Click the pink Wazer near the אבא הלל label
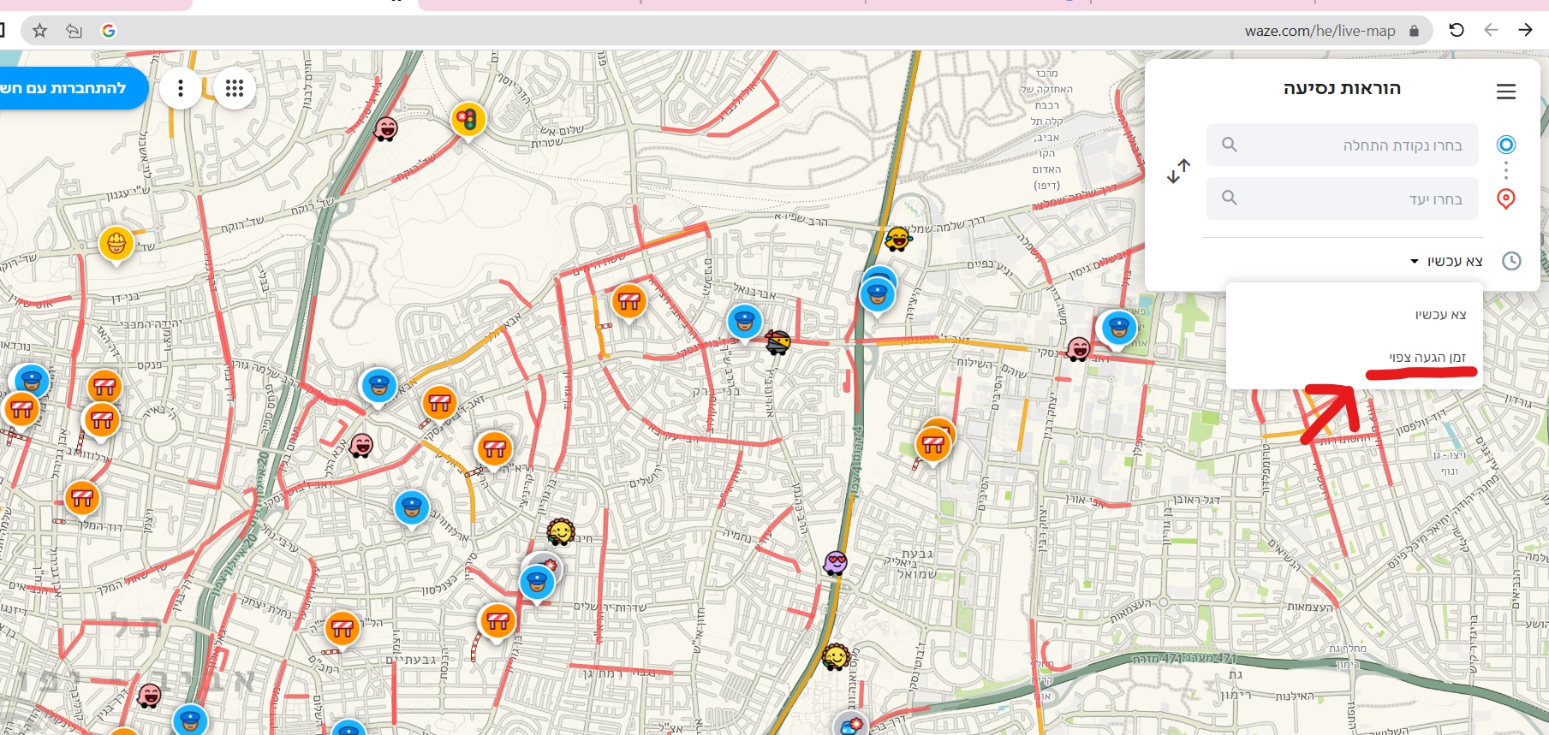This screenshot has height=735, width=1549. coord(361,445)
